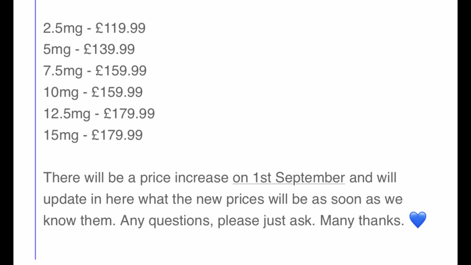Select the 7.5mg dose label
The width and height of the screenshot is (471, 265).
tap(63, 71)
